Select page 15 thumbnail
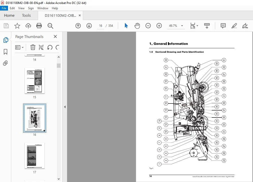253x182 pixels. click(x=35, y=80)
